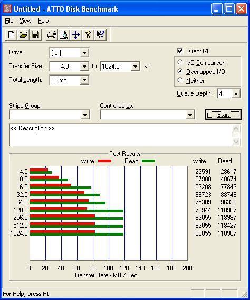Expand the maximum Transfer Size 1024.0 dropdown
The image size is (250, 300).
point(135,67)
